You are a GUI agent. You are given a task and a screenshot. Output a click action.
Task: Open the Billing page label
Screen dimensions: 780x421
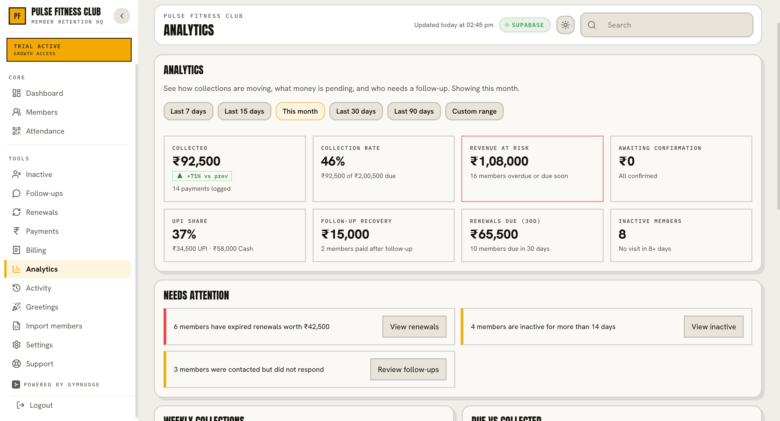click(36, 250)
